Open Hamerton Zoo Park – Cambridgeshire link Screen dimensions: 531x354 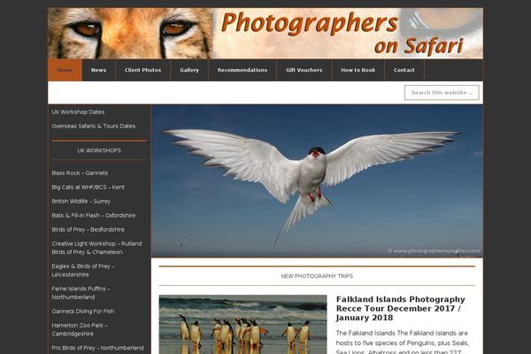(x=80, y=329)
